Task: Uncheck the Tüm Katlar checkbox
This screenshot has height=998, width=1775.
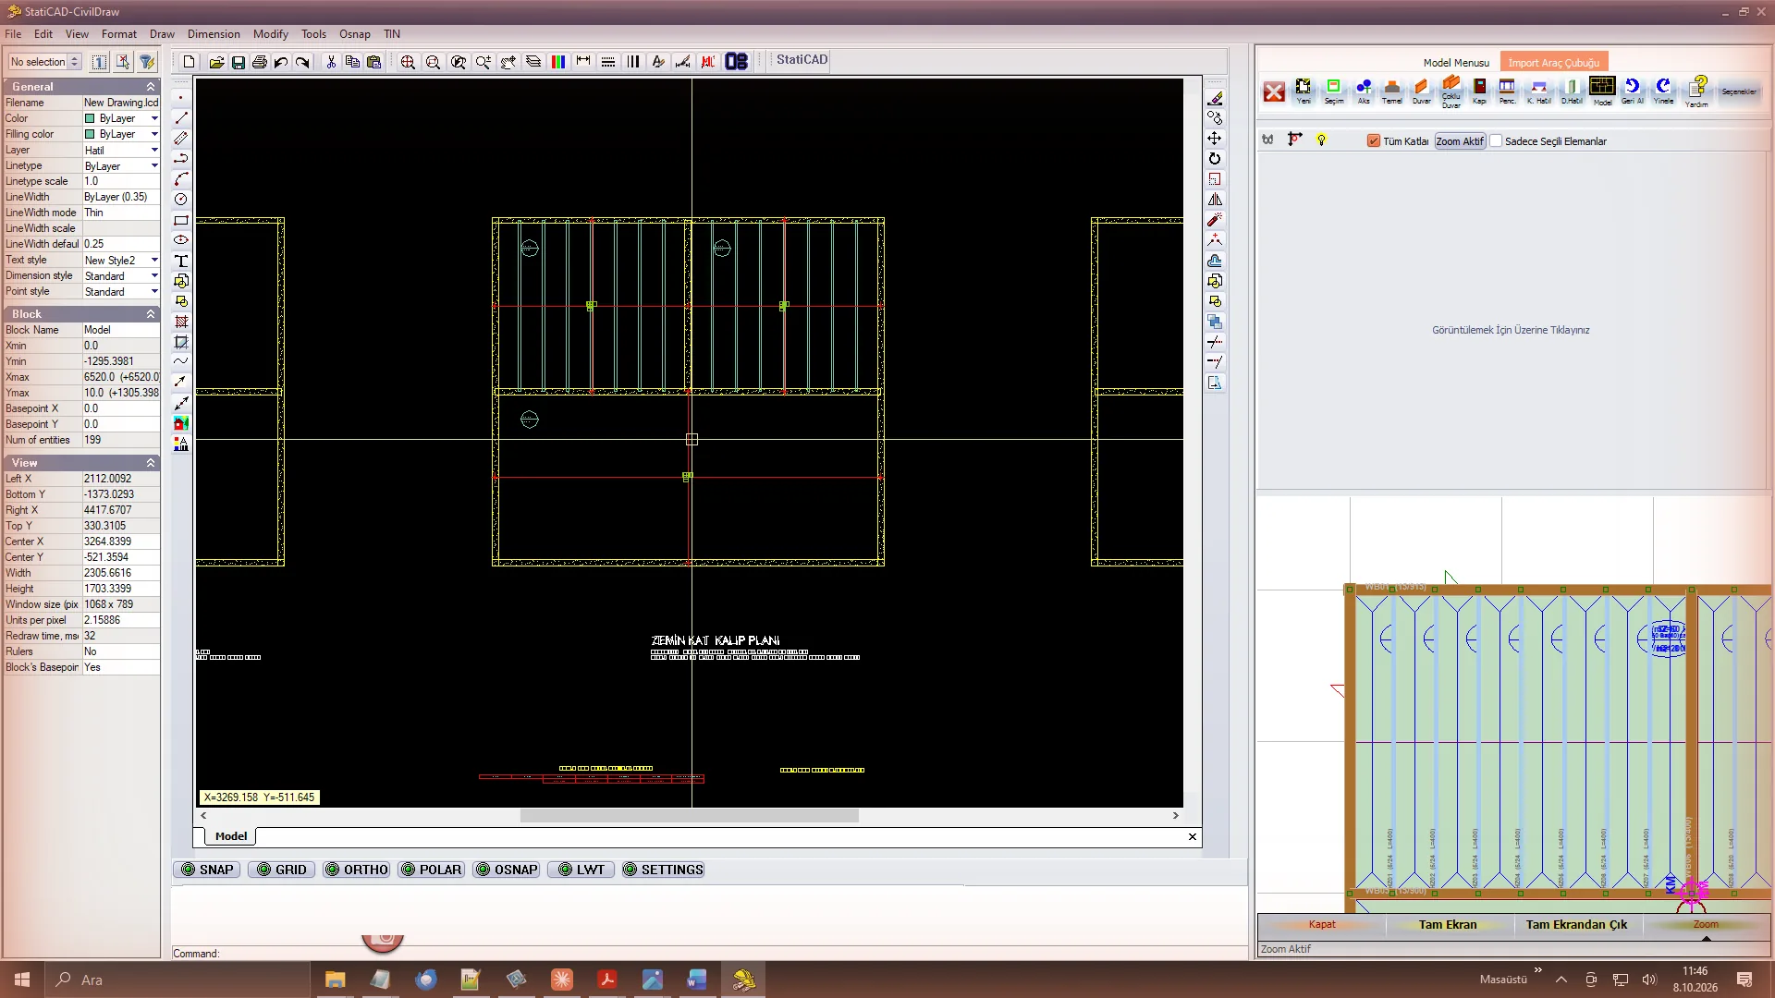Action: pyautogui.click(x=1374, y=141)
